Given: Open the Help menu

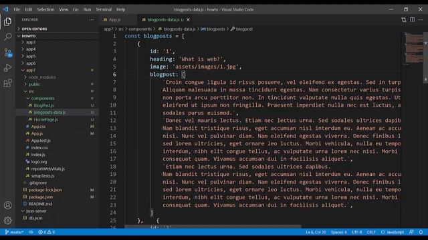Looking at the screenshot, I should (120, 9).
